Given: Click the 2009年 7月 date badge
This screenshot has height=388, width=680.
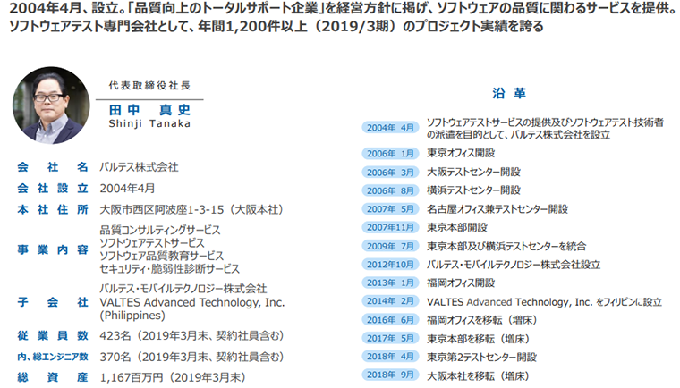Looking at the screenshot, I should (390, 246).
